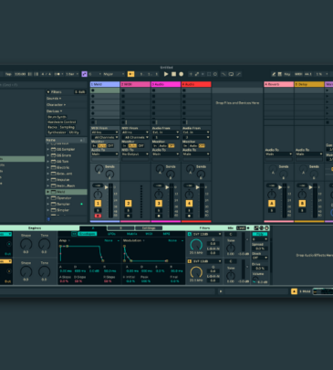Switch to the Envelopes tab in Meld
Screen dimensions: 333x370
[x=88, y=234]
